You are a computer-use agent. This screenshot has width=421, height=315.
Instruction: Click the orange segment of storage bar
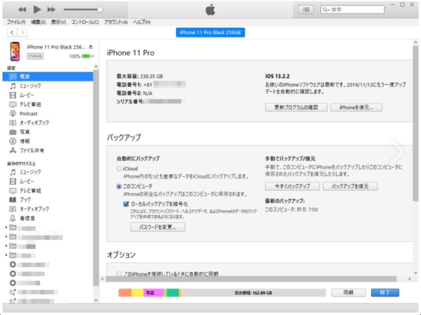(x=125, y=293)
